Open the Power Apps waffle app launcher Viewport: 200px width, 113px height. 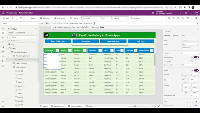pos(3,13)
